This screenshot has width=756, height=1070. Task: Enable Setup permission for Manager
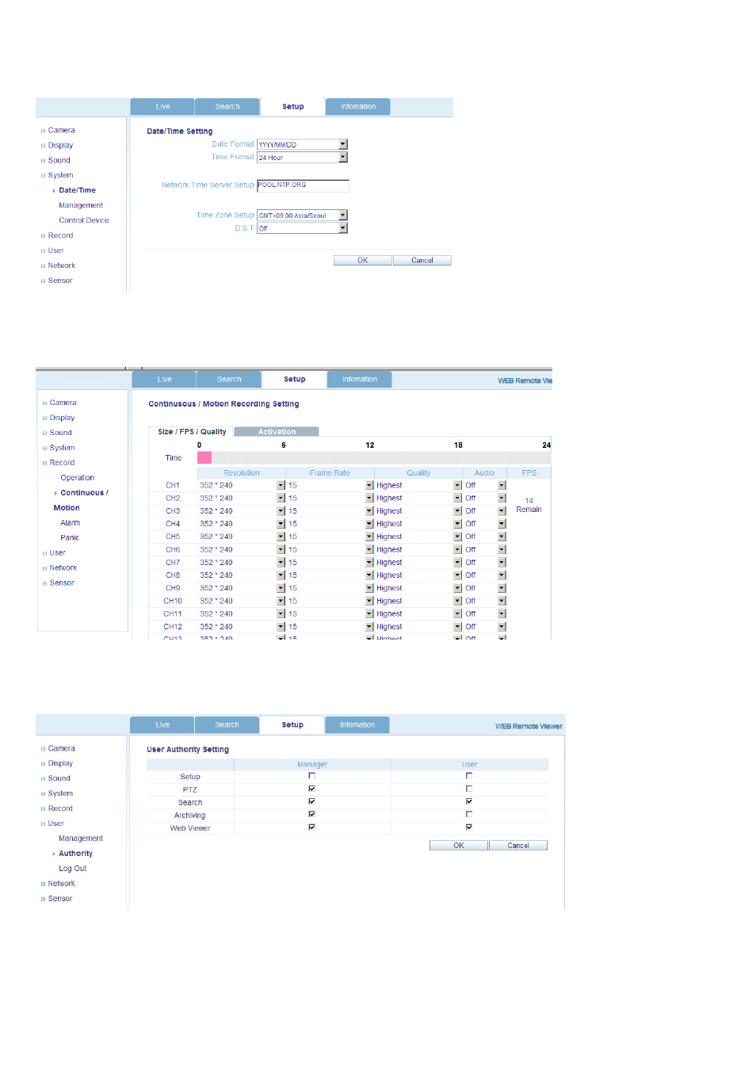(311, 776)
